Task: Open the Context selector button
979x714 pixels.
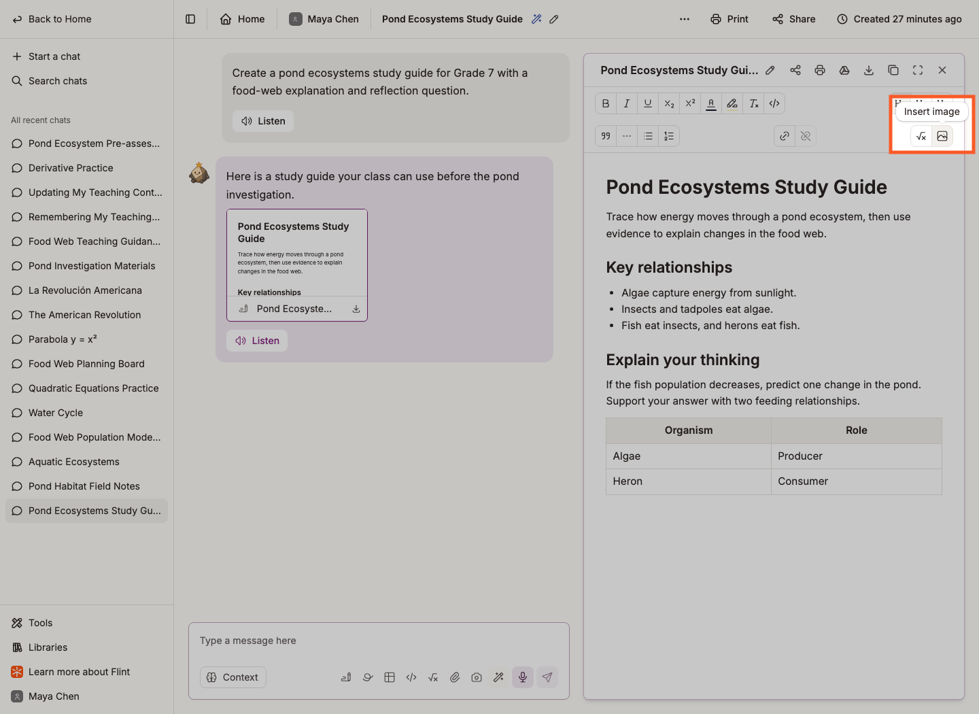Action: click(x=233, y=677)
